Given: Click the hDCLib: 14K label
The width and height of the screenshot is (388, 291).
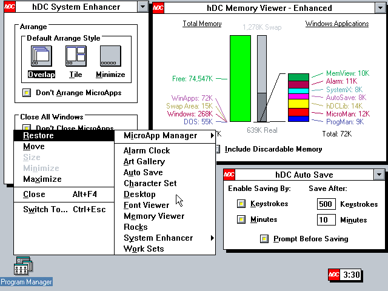Looking at the screenshot, I should [344, 106].
